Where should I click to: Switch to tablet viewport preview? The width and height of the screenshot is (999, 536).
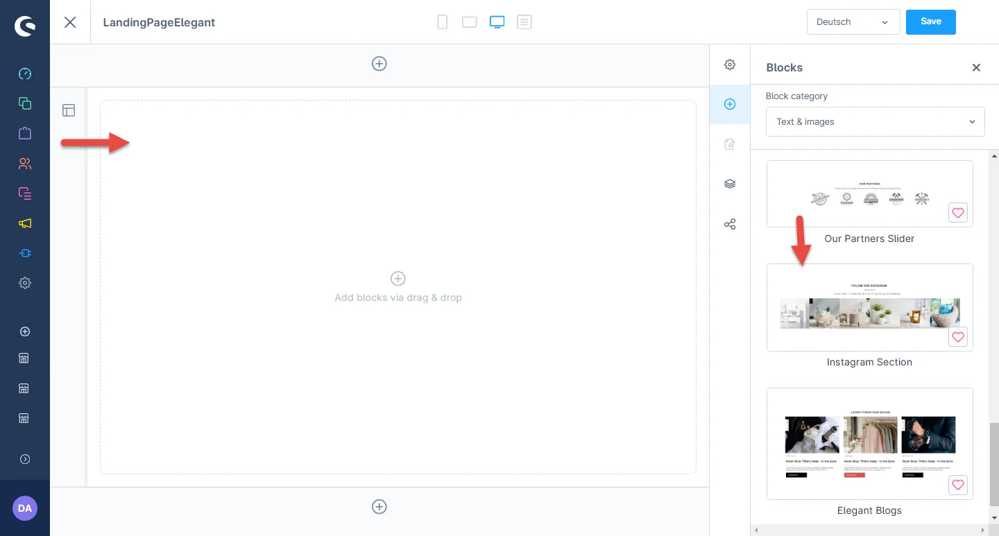tap(470, 22)
